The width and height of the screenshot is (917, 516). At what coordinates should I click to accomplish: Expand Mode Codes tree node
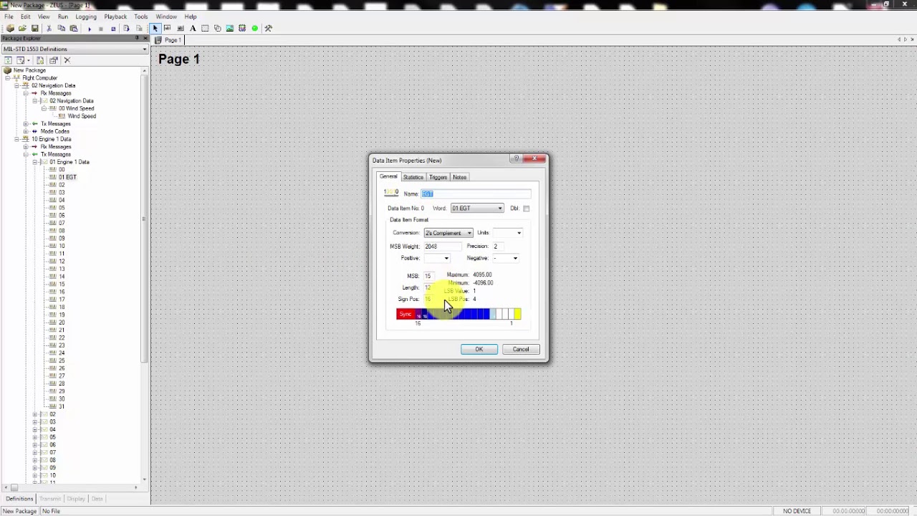pos(26,131)
